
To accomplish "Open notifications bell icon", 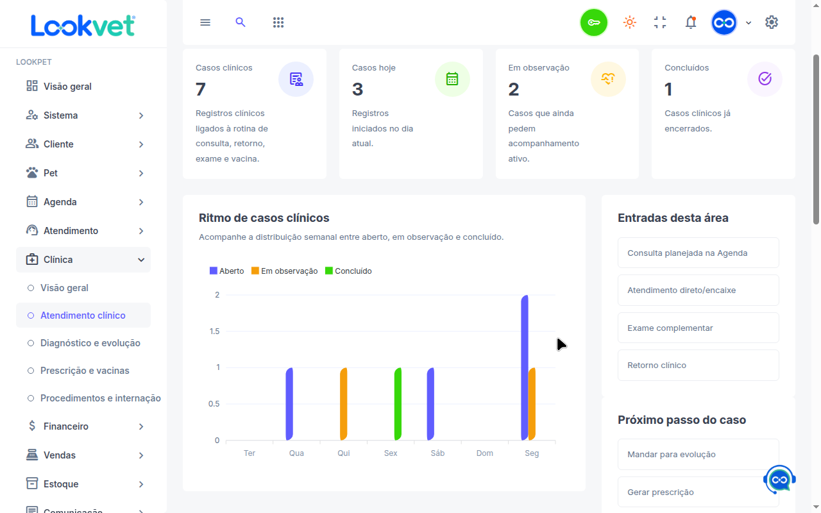I will (691, 22).
